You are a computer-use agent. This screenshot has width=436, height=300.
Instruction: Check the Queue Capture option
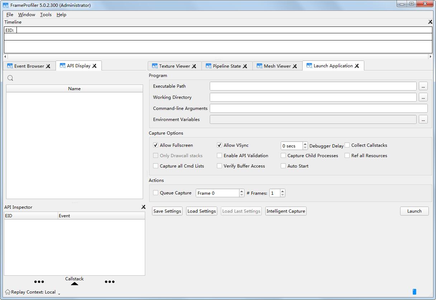click(x=156, y=193)
